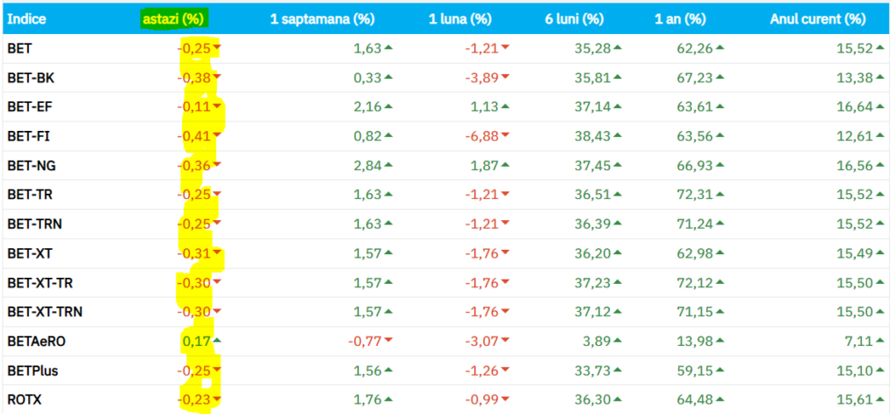Click the Indice column header
Image resolution: width=896 pixels, height=414 pixels.
point(27,18)
